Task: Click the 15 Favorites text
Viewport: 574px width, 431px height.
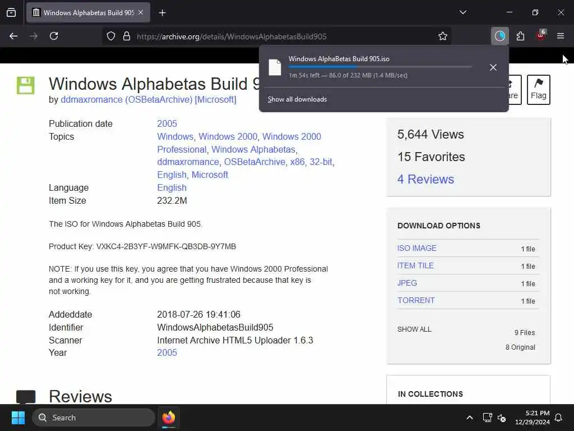Action: pos(431,157)
